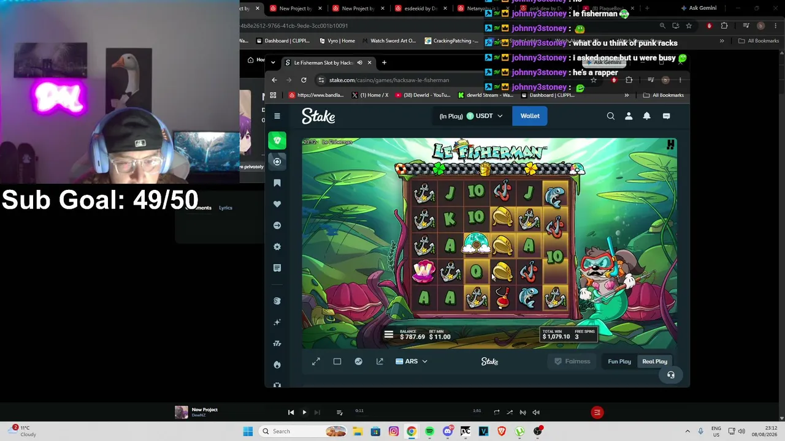Open Spotify from the Windows taskbar
Image resolution: width=785 pixels, height=441 pixels.
click(429, 431)
